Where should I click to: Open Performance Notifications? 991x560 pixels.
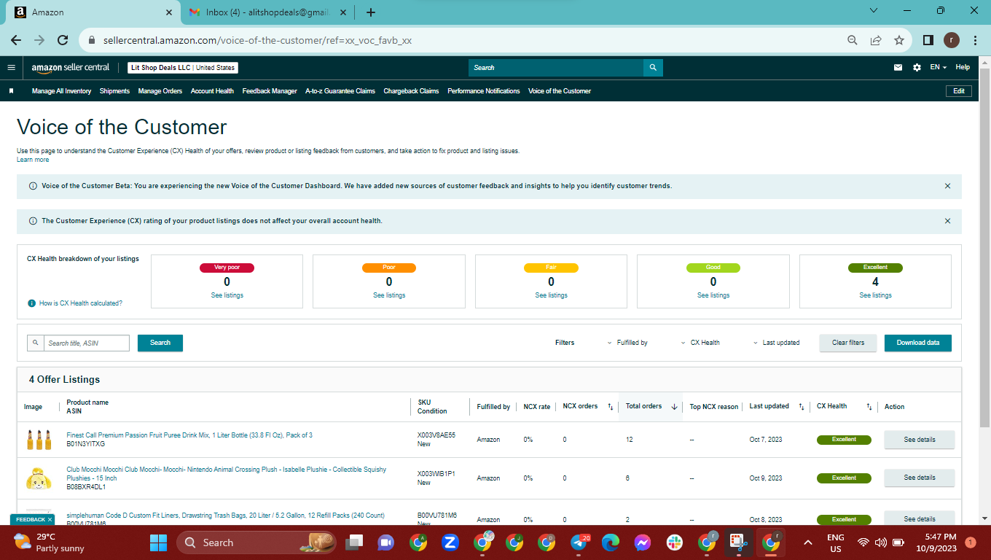pyautogui.click(x=484, y=91)
